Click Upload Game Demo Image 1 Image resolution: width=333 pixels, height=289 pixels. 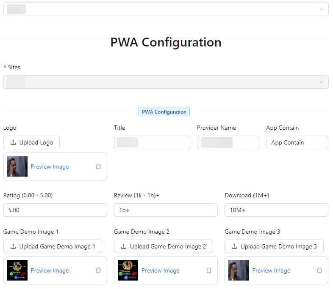click(53, 246)
